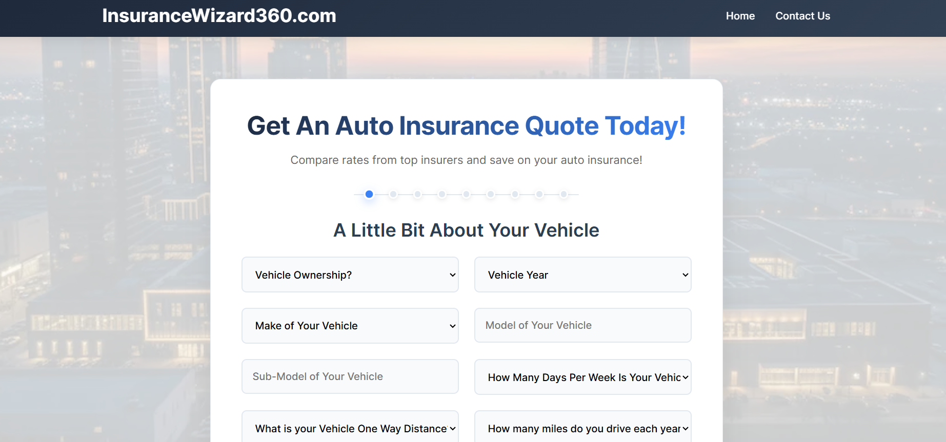Screen dimensions: 946x442
Task: Select the days per week dropdown
Action: (583, 377)
